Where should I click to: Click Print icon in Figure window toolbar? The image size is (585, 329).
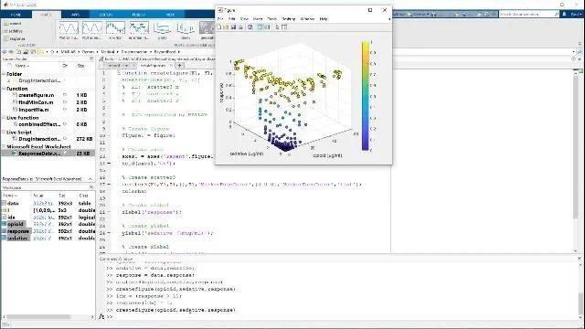(241, 27)
